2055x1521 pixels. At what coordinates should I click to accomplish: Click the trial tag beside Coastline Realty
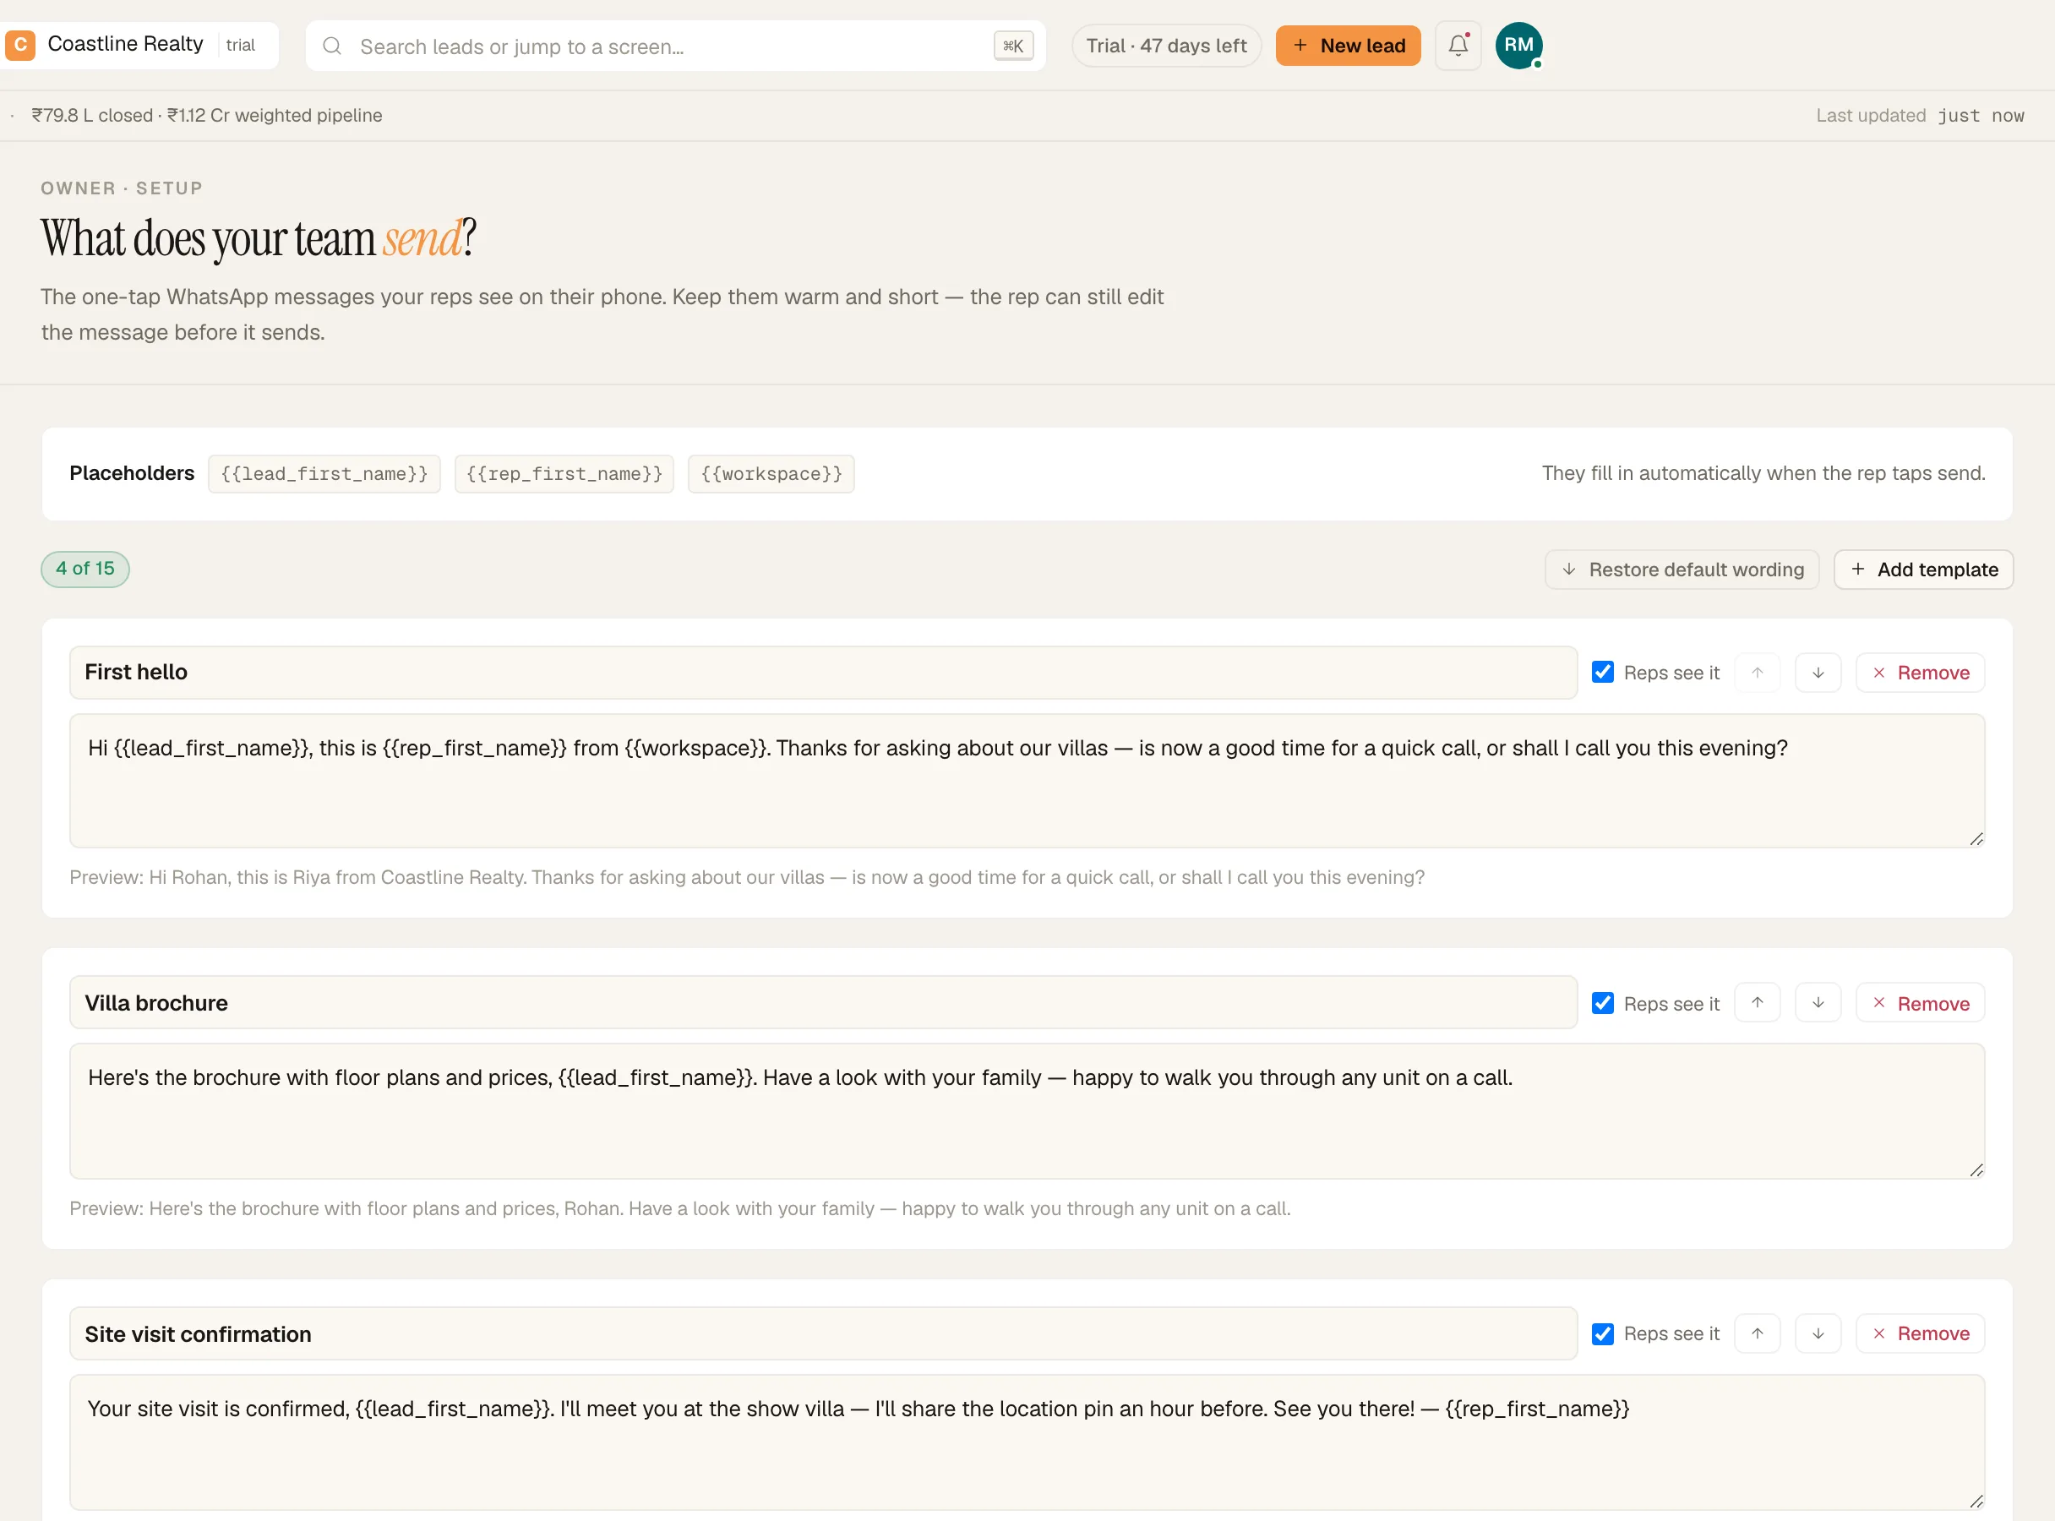point(240,44)
